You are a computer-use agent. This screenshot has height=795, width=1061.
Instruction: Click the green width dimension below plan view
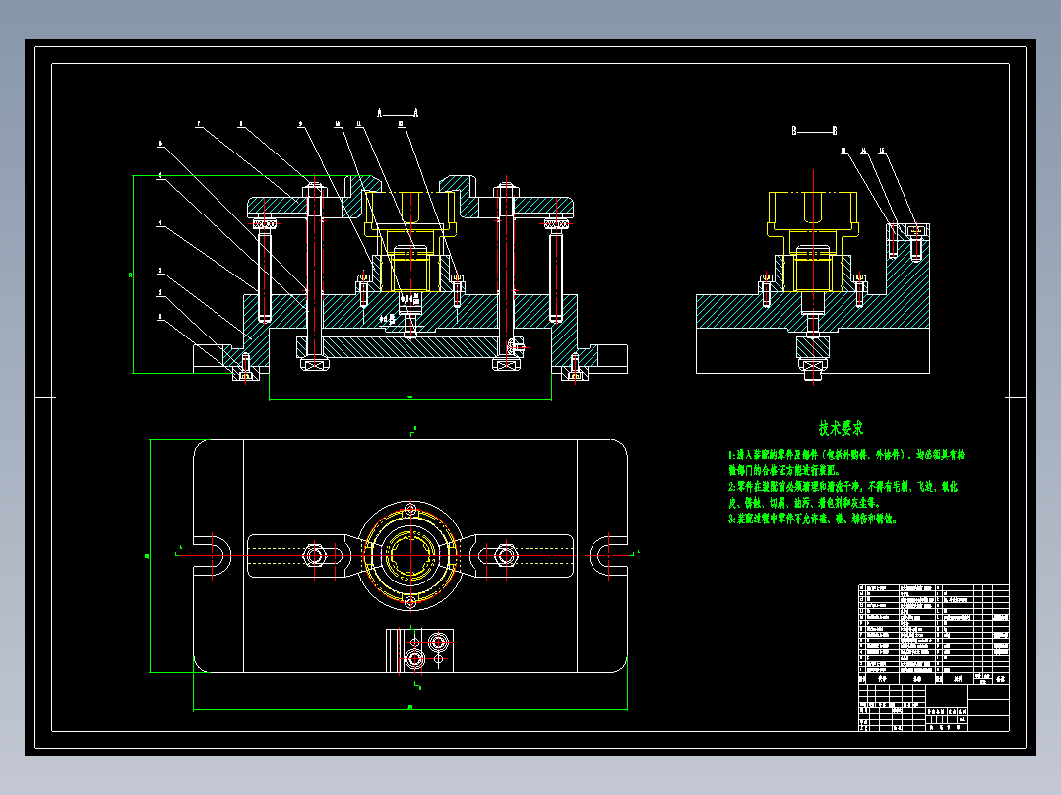point(410,709)
